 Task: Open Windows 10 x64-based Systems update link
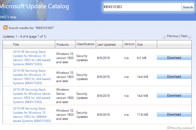point(32,77)
